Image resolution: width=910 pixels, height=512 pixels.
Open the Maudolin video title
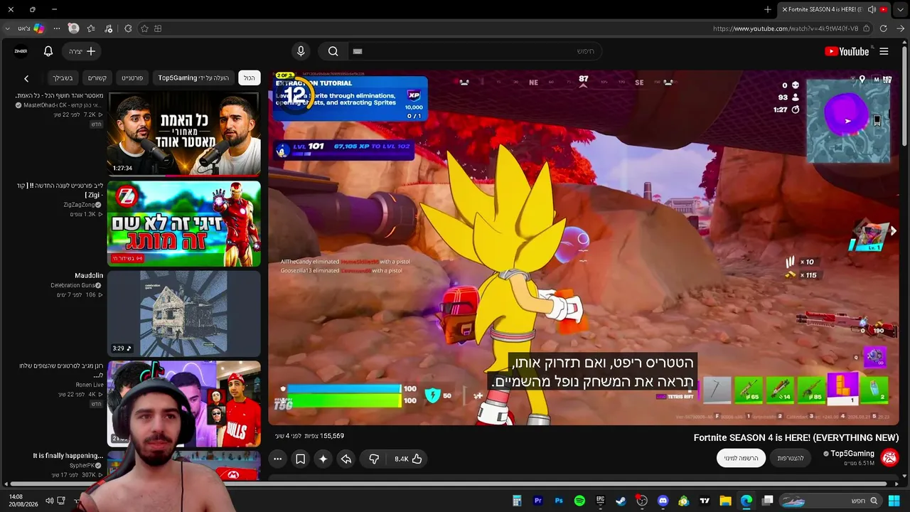pos(89,275)
